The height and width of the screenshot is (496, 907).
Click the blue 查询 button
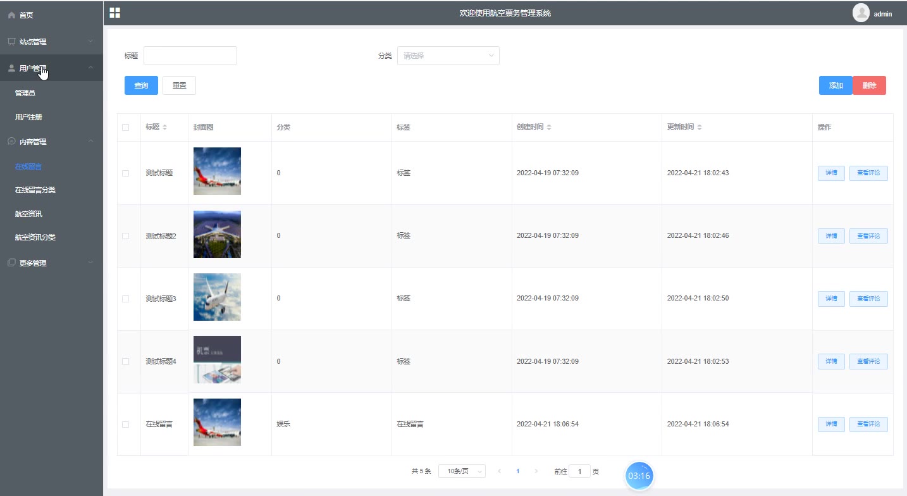pyautogui.click(x=141, y=85)
